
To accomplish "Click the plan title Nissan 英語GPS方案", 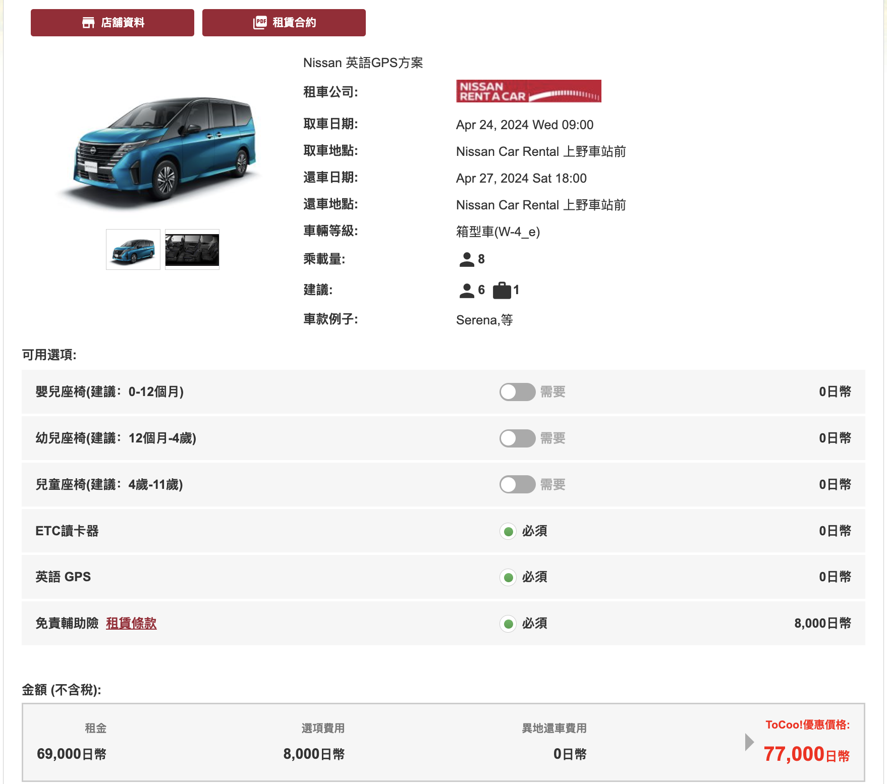I will point(363,63).
